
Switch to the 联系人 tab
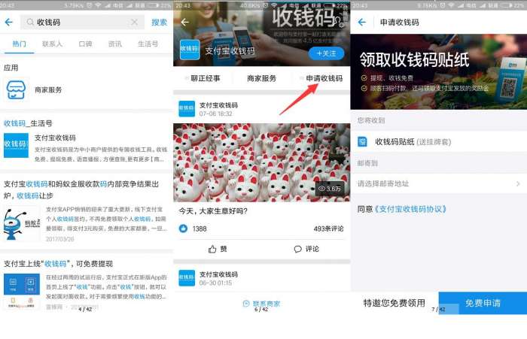pyautogui.click(x=52, y=44)
